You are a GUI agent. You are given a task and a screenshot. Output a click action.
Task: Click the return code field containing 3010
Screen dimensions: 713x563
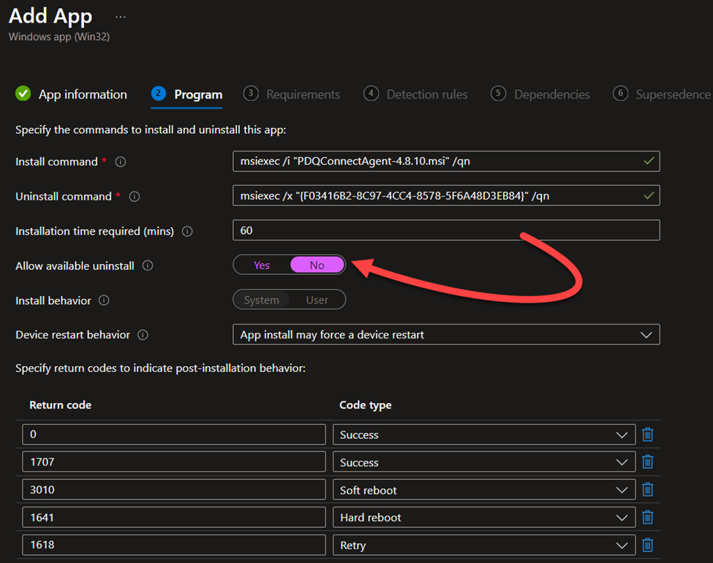coord(174,490)
